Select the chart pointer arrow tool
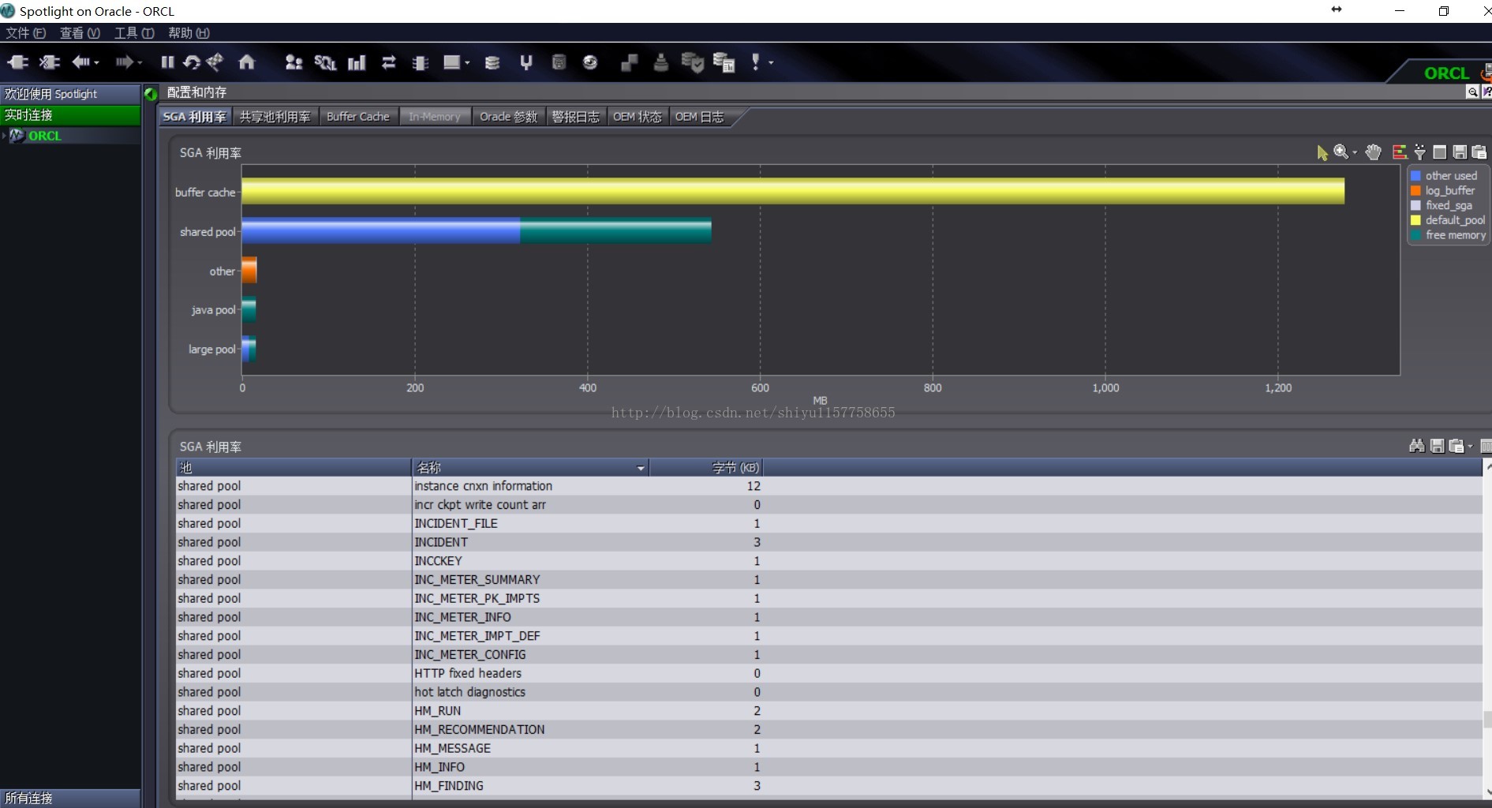 tap(1322, 152)
